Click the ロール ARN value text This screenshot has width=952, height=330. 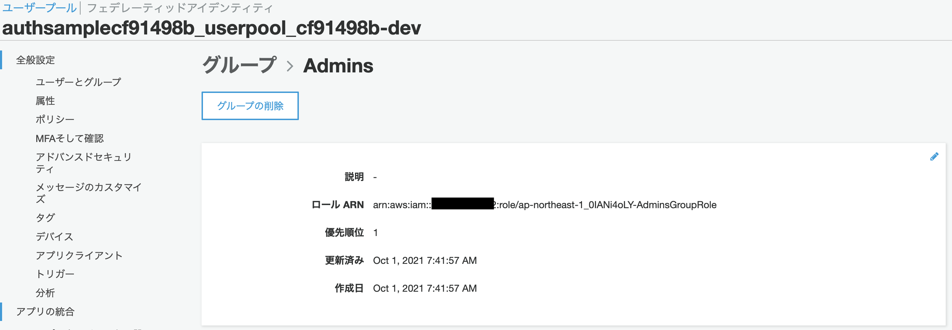coord(544,205)
